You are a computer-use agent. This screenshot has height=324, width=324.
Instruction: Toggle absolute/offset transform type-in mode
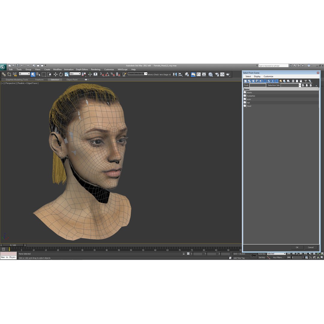click(188, 253)
